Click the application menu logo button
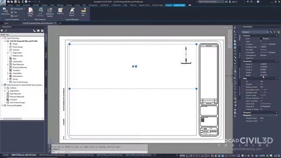Image resolution: width=281 pixels, height=158 pixels. tap(3, 3)
